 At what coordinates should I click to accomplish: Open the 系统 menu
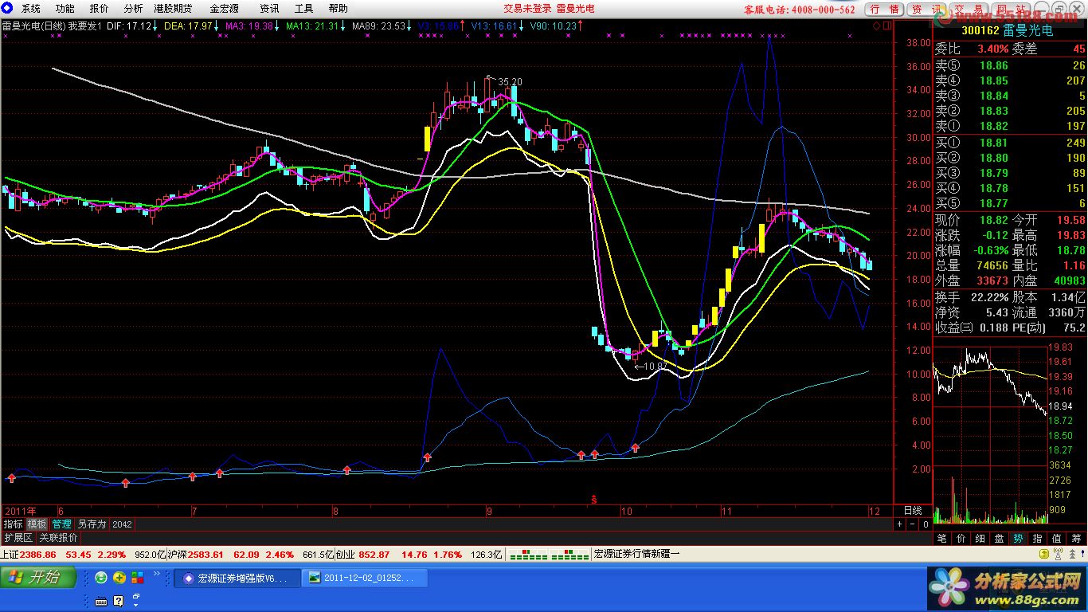(x=31, y=9)
